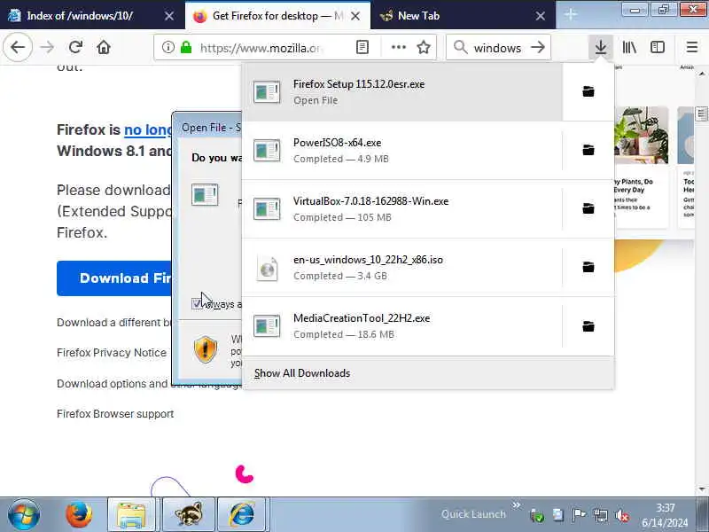Image resolution: width=709 pixels, height=532 pixels.
Task: Click the muted volume tray icon
Action: click(622, 515)
